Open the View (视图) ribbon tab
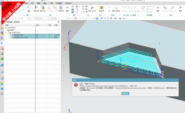Viewport: 185px width, 113px height. click(38, 3)
